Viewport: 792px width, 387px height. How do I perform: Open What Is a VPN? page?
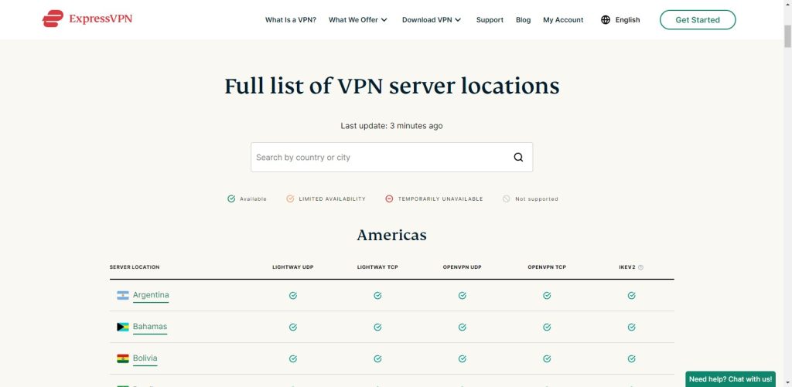click(x=290, y=20)
